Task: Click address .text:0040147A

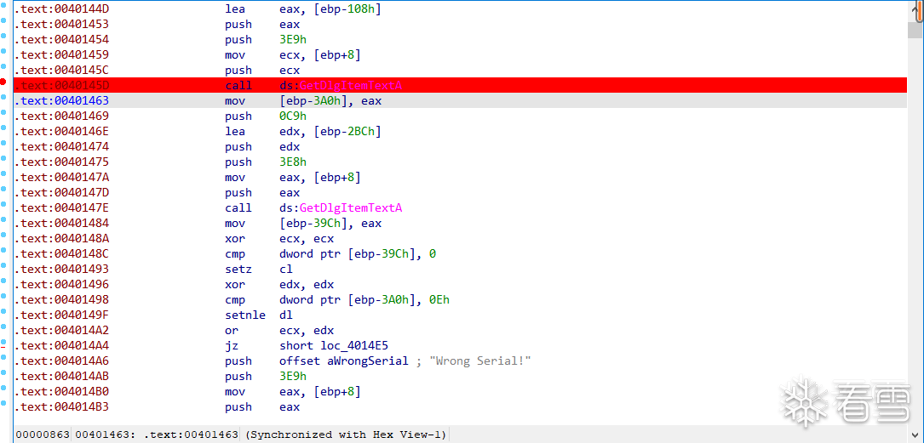Action: tap(62, 178)
